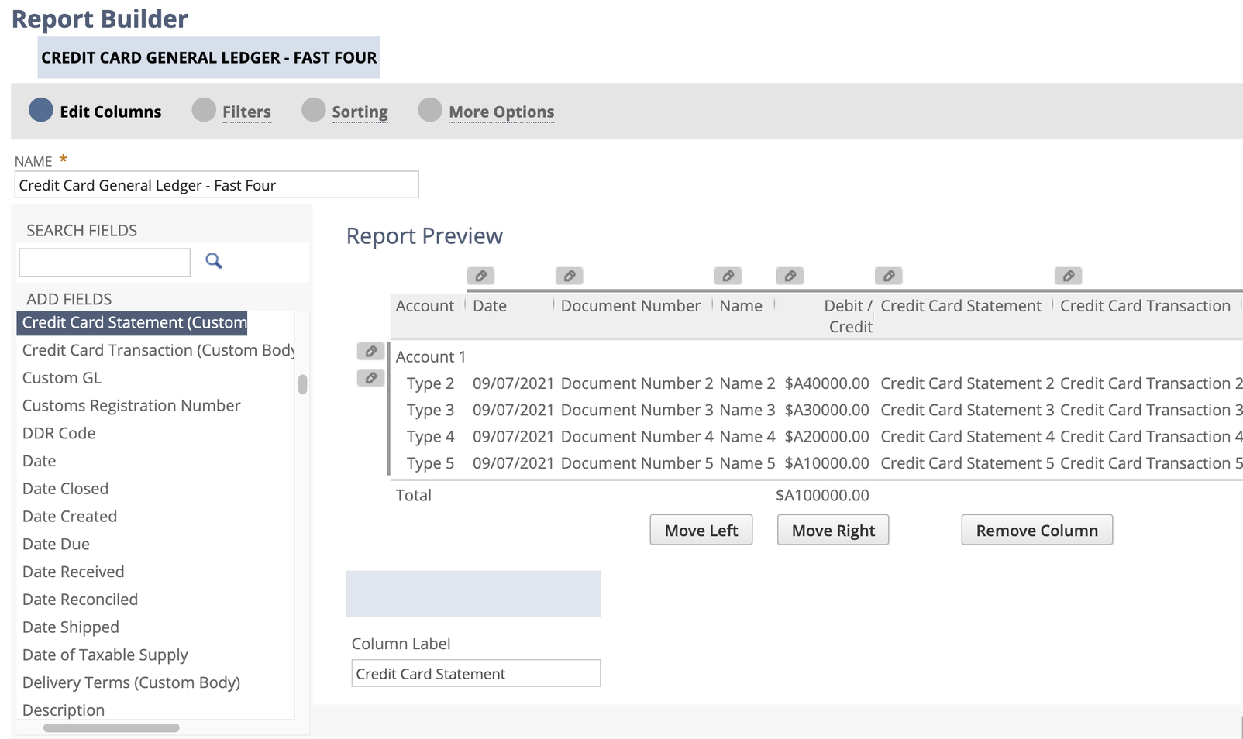Click the edit pencil icon above Document Number column
1243x739 pixels.
(x=569, y=276)
